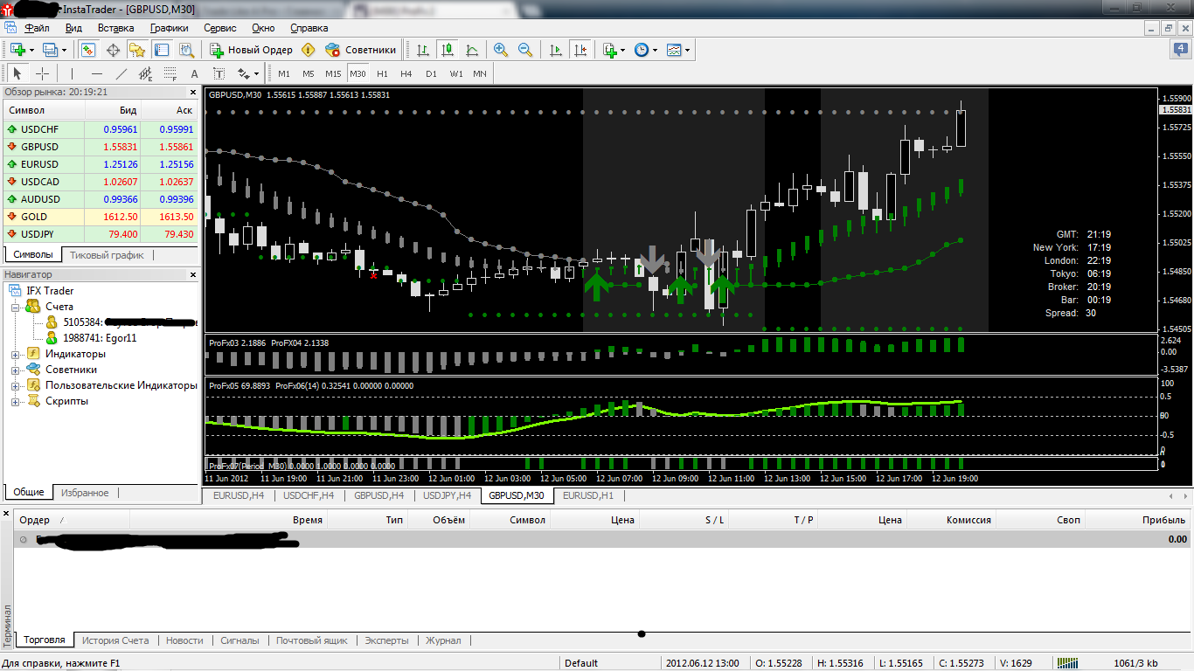This screenshot has width=1194, height=671.
Task: Toggle the Market Watch panel
Action: (x=88, y=50)
